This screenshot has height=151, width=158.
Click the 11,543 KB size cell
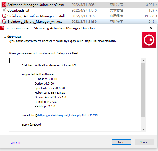151,21
